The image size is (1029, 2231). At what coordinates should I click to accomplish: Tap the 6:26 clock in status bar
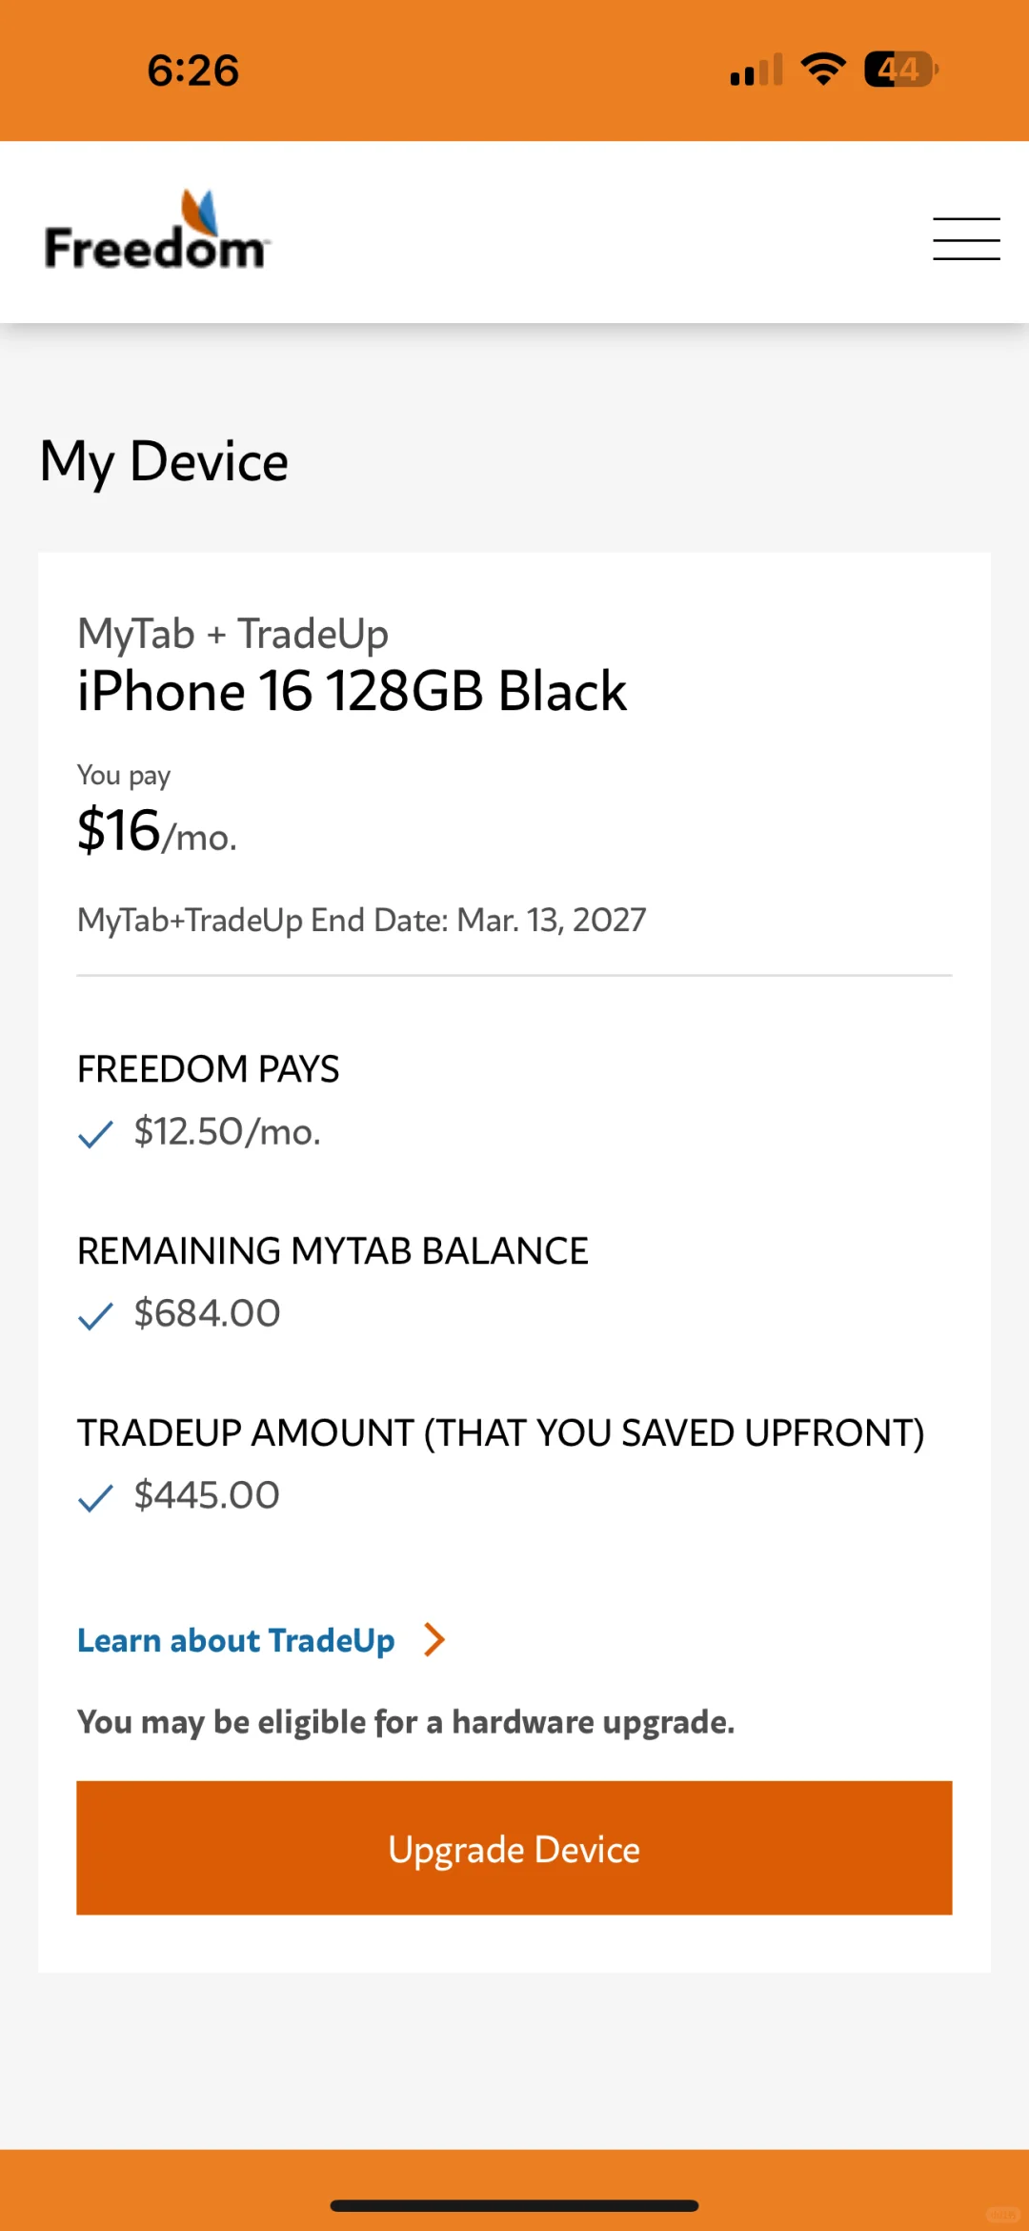[x=193, y=71]
